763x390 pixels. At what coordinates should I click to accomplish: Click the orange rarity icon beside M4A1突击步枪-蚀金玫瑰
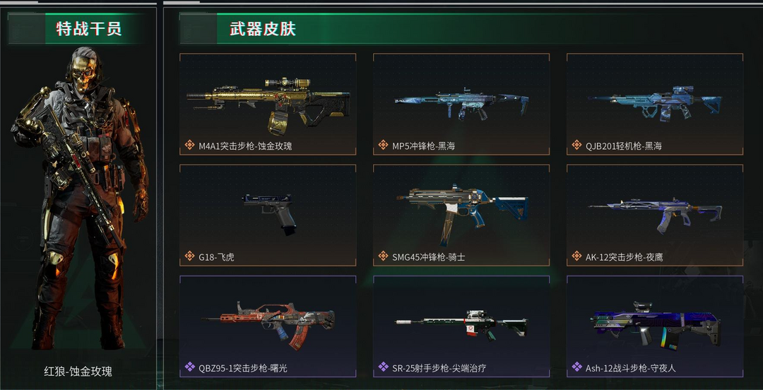pos(190,145)
